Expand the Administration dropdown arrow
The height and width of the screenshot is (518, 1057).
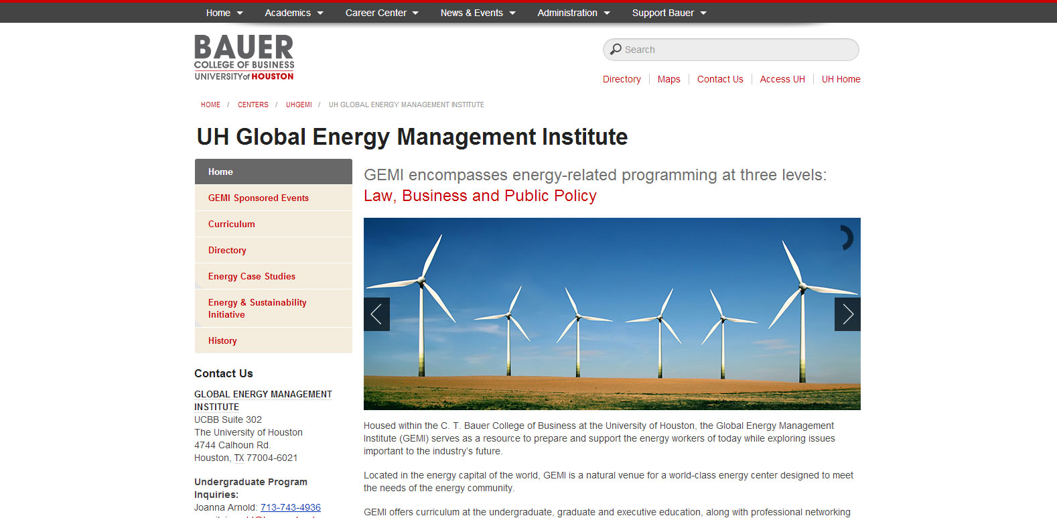[607, 13]
